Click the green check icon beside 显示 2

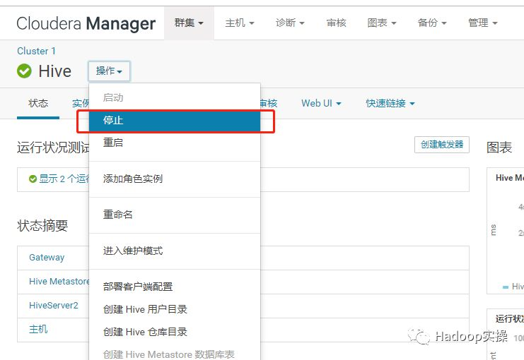33,179
